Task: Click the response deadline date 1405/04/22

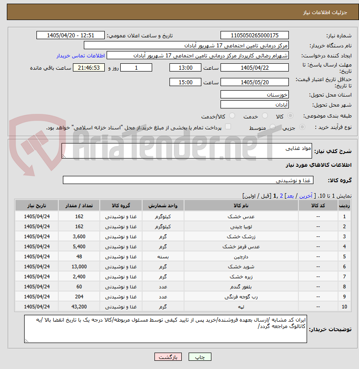Action: pos(255,67)
